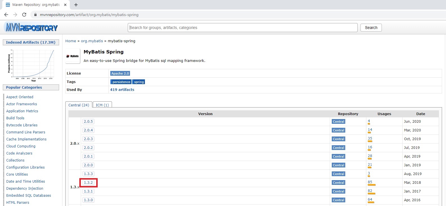Click the Search button

tap(371, 28)
